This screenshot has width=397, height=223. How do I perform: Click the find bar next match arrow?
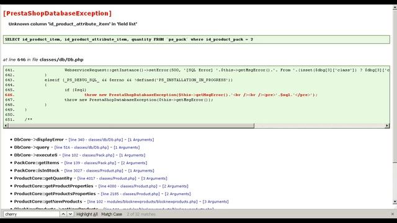tap(70, 214)
